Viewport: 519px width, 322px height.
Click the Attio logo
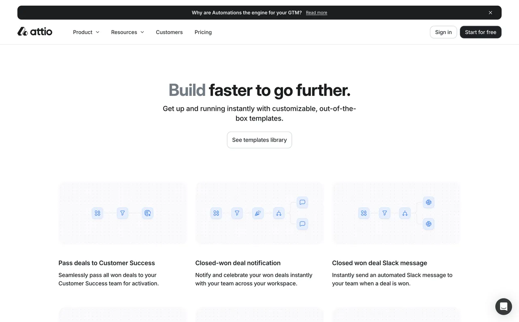35,31
